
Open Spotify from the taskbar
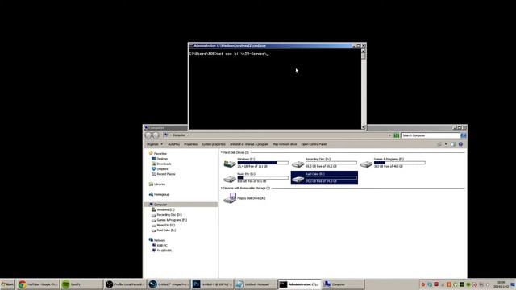(81, 284)
